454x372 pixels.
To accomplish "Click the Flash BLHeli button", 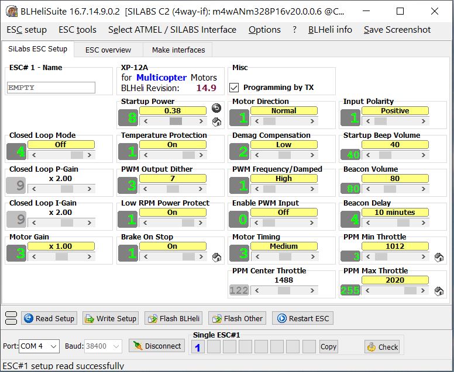I will pos(174,318).
